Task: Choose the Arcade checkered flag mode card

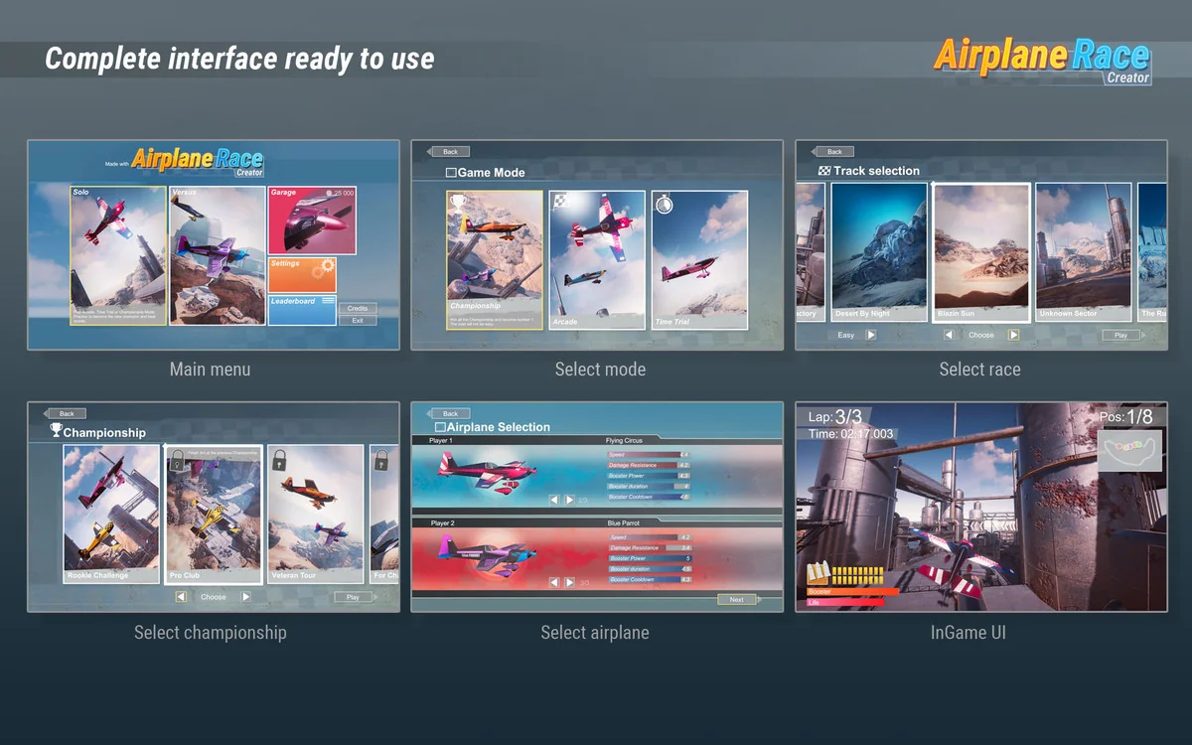Action: (597, 259)
